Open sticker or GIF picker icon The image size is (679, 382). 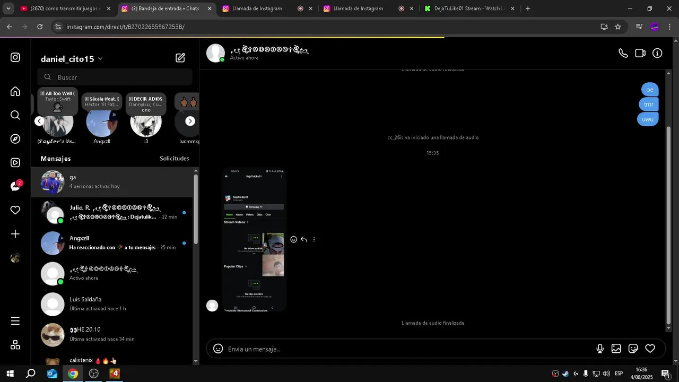[633, 349]
